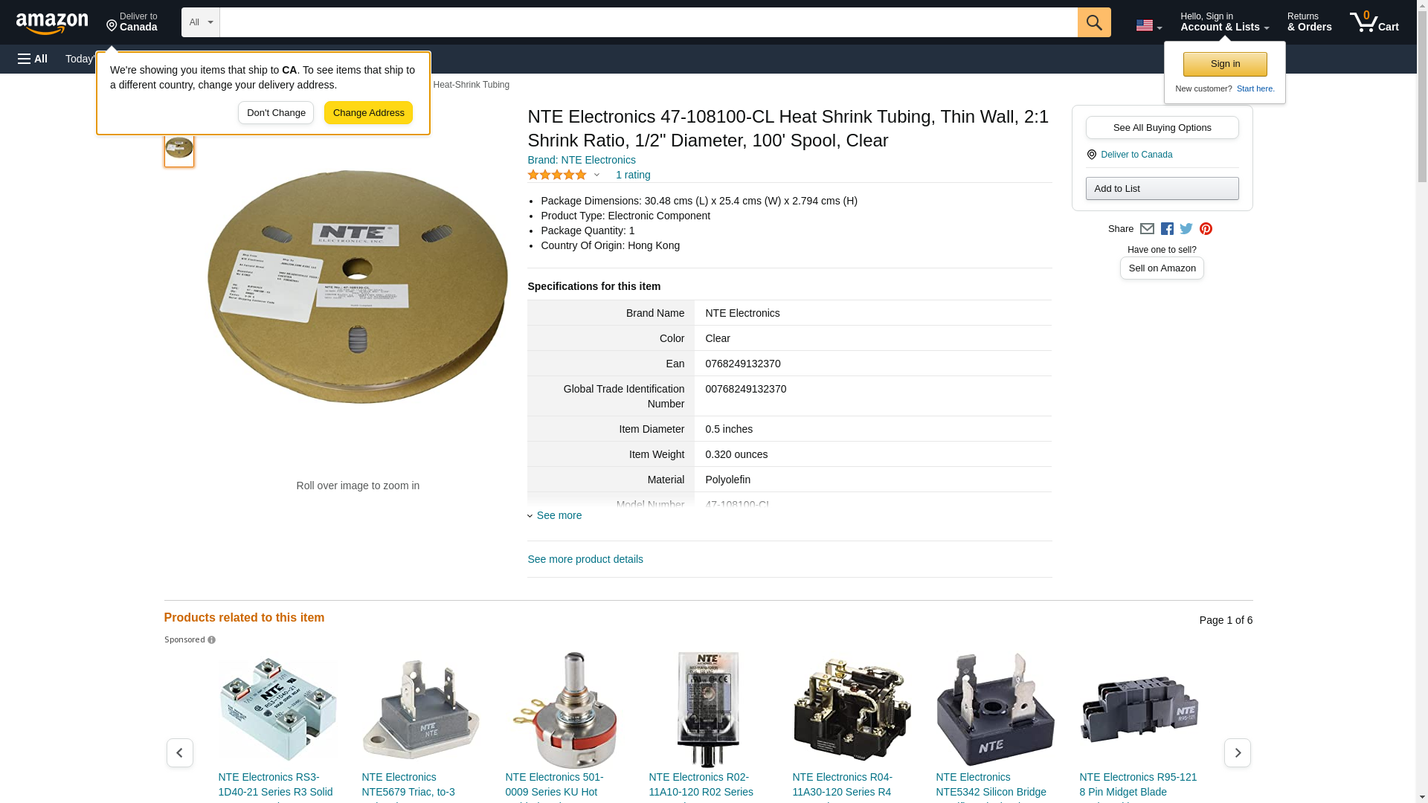Select the product image thumbnail
1428x803 pixels.
(x=179, y=148)
